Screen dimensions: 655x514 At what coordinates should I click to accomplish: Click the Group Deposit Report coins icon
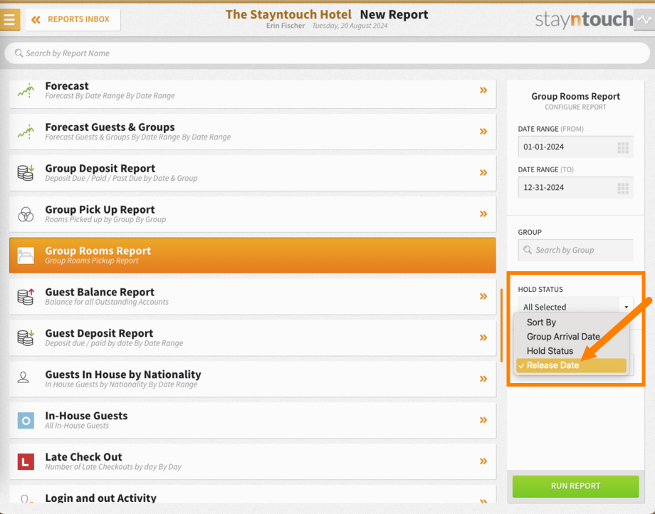[x=26, y=172]
